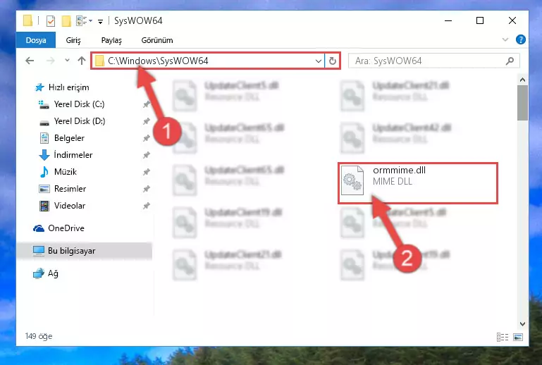This screenshot has height=365, width=542.
Task: Open the address bar history dropdown
Action: (x=319, y=61)
